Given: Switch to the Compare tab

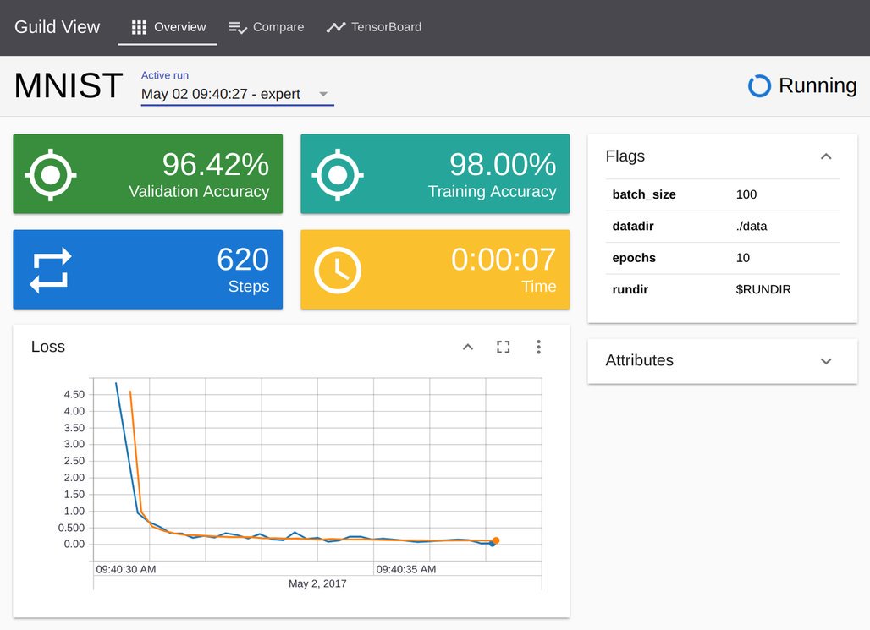Looking at the screenshot, I should pyautogui.click(x=267, y=27).
